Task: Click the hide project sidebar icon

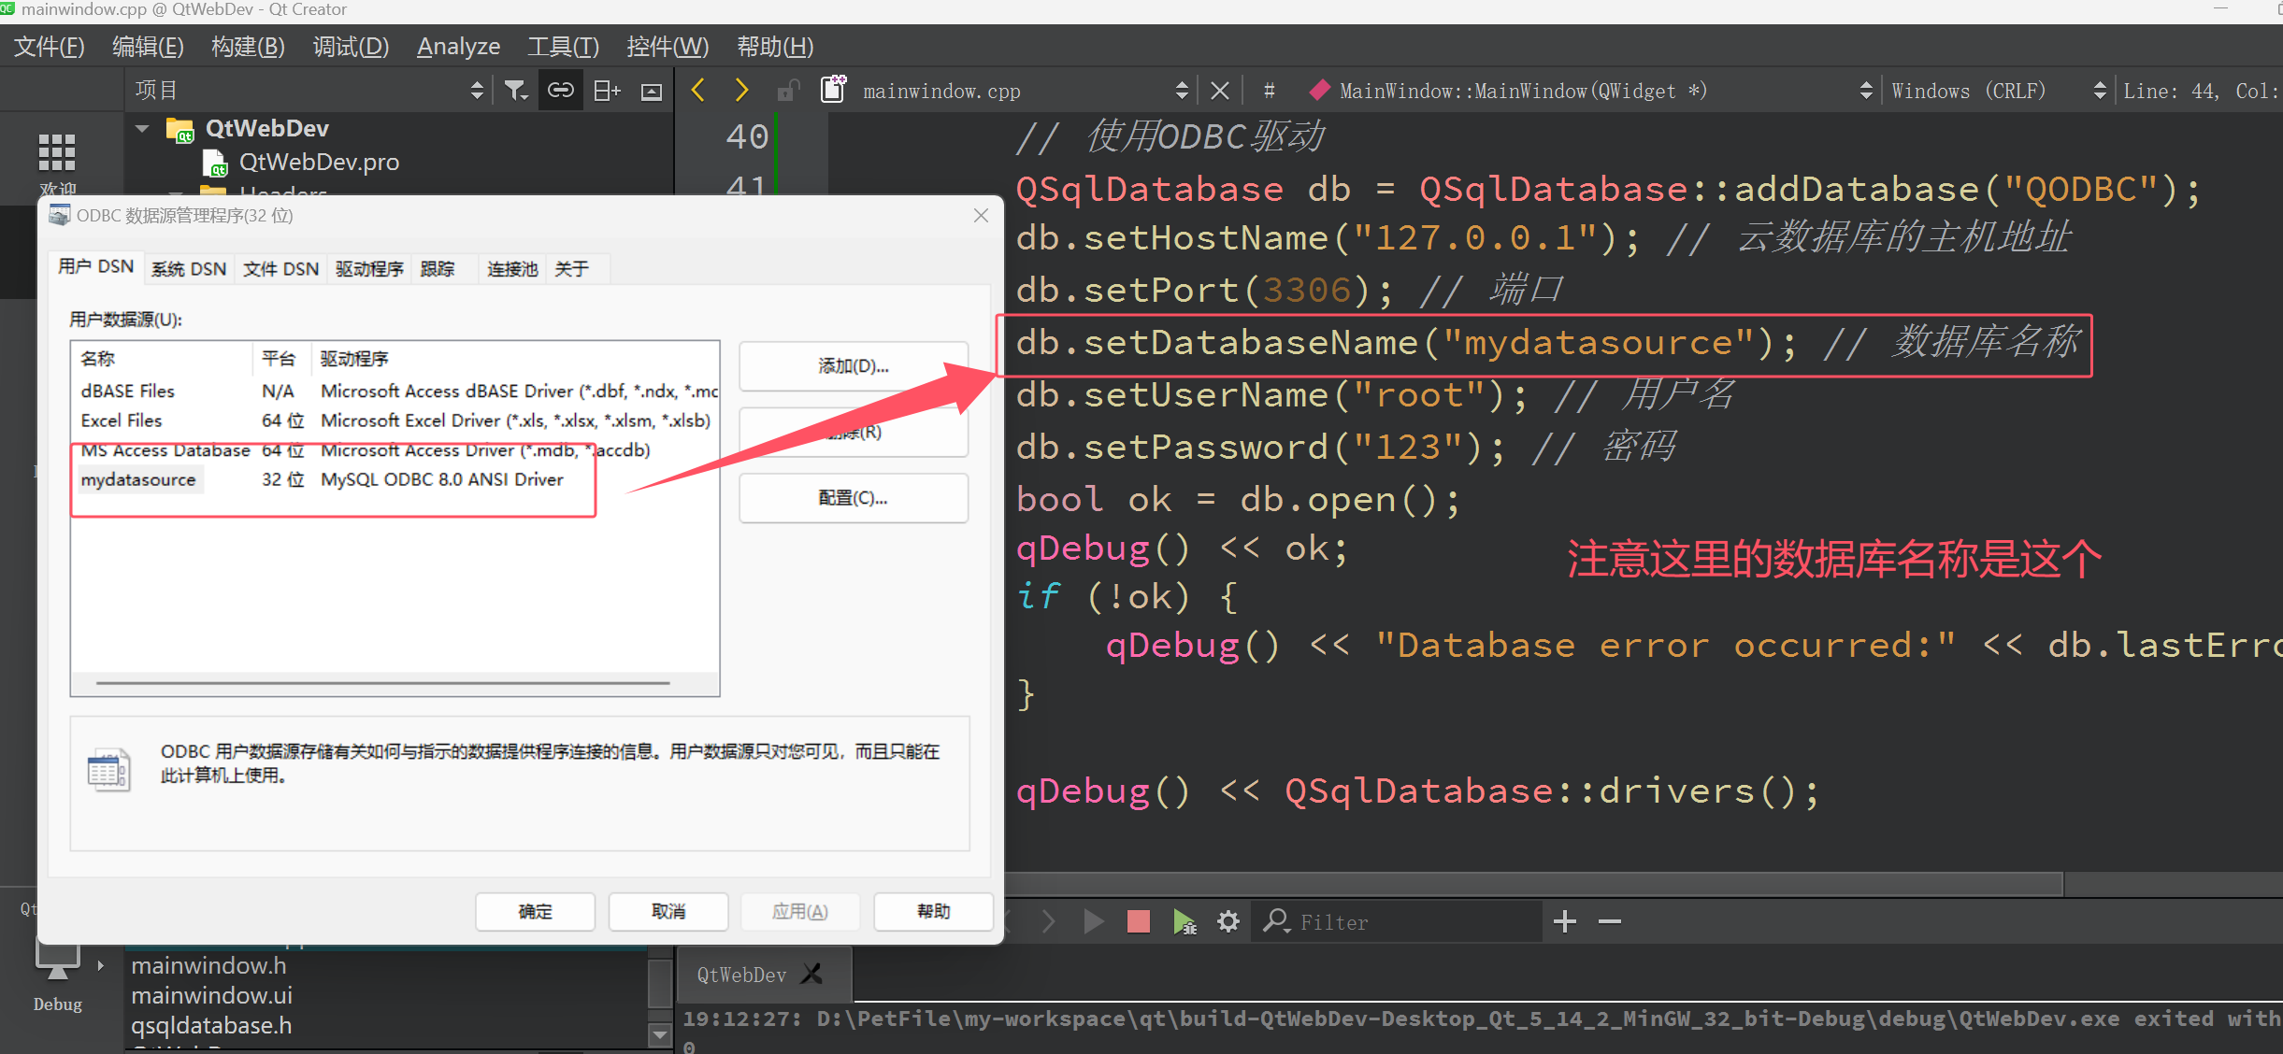Action: click(652, 91)
